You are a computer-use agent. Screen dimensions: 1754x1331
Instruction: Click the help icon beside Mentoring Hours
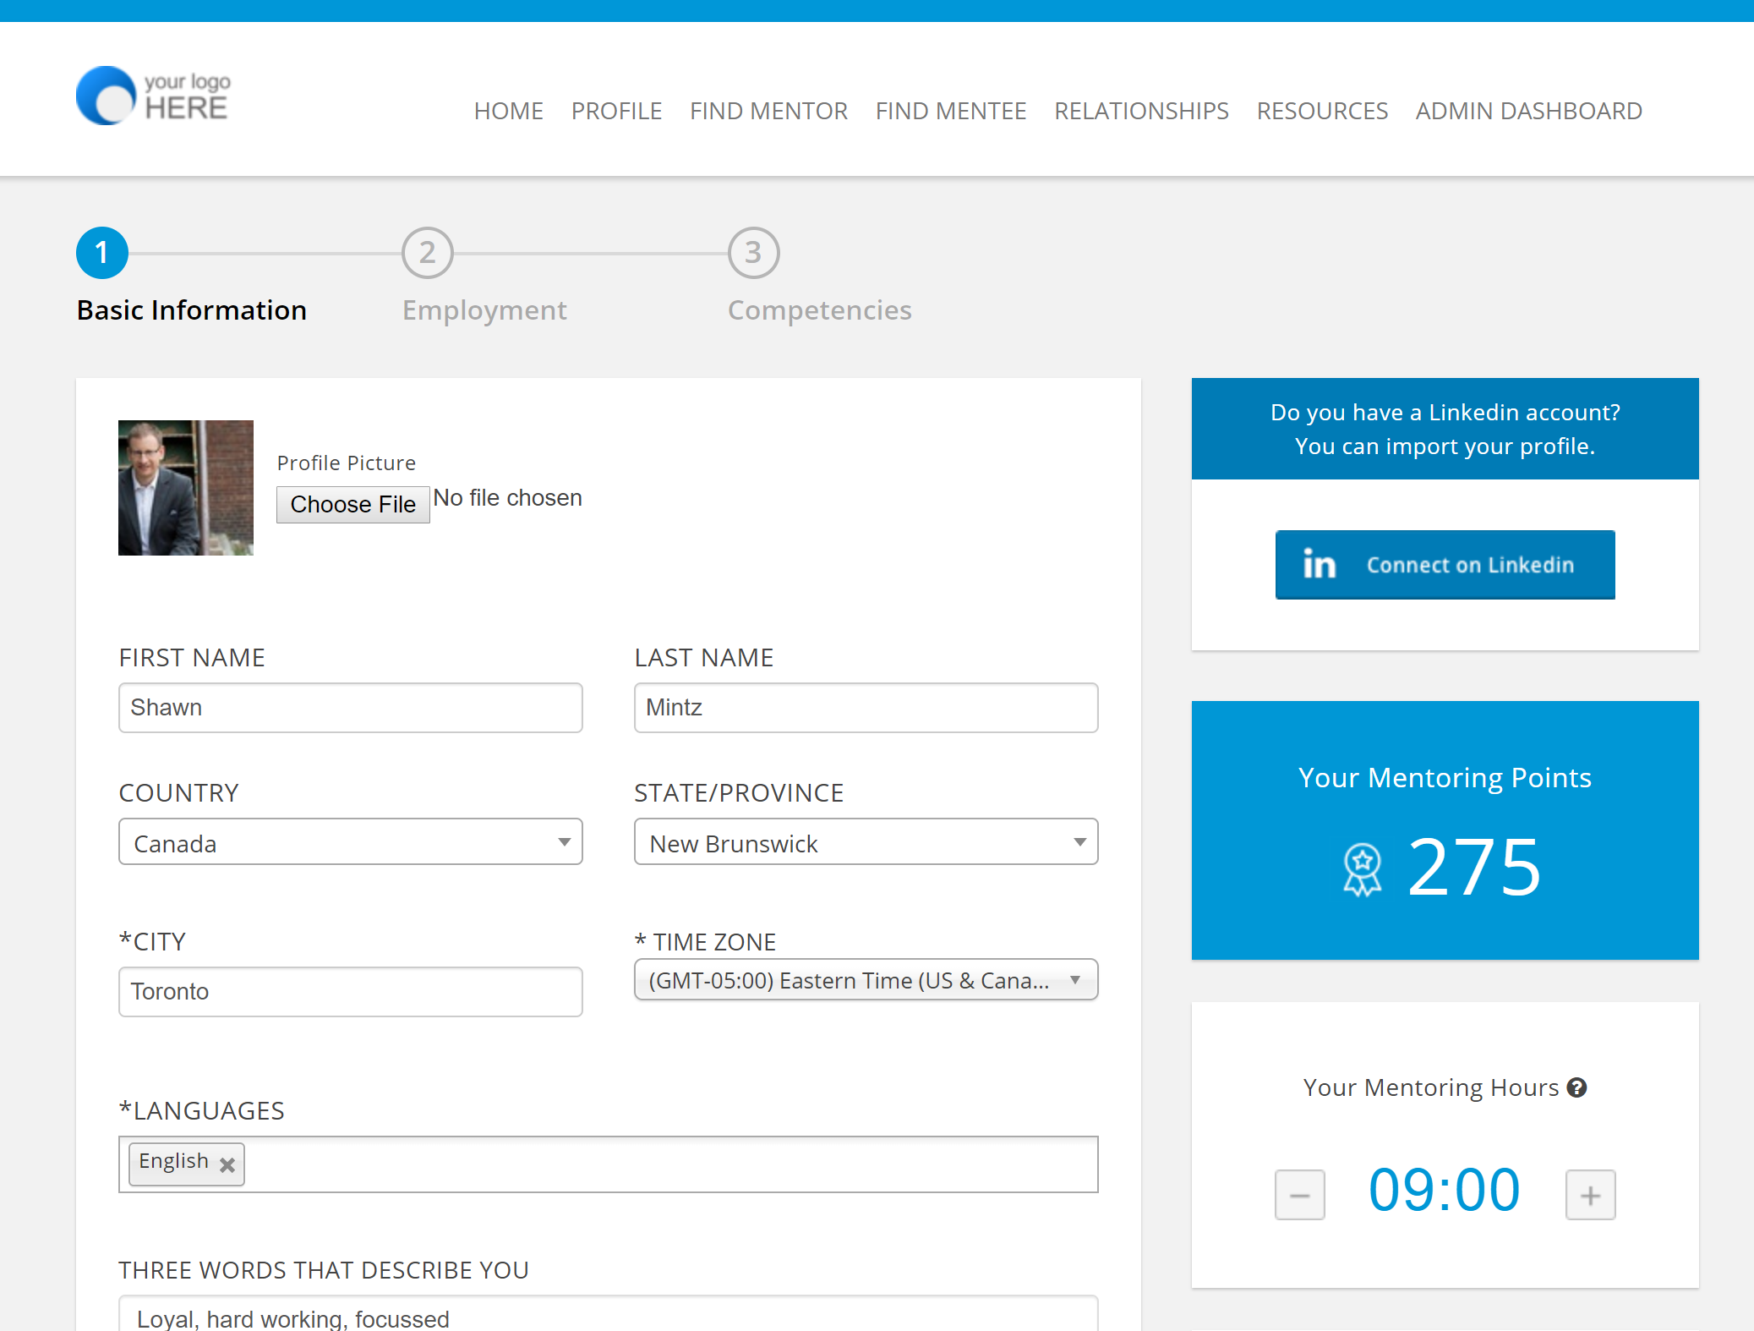point(1576,1087)
